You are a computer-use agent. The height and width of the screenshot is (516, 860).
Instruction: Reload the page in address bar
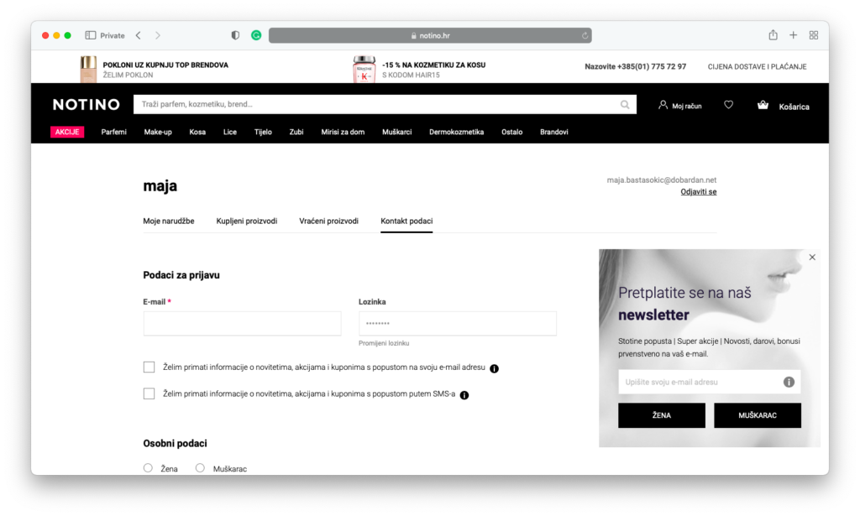(585, 36)
